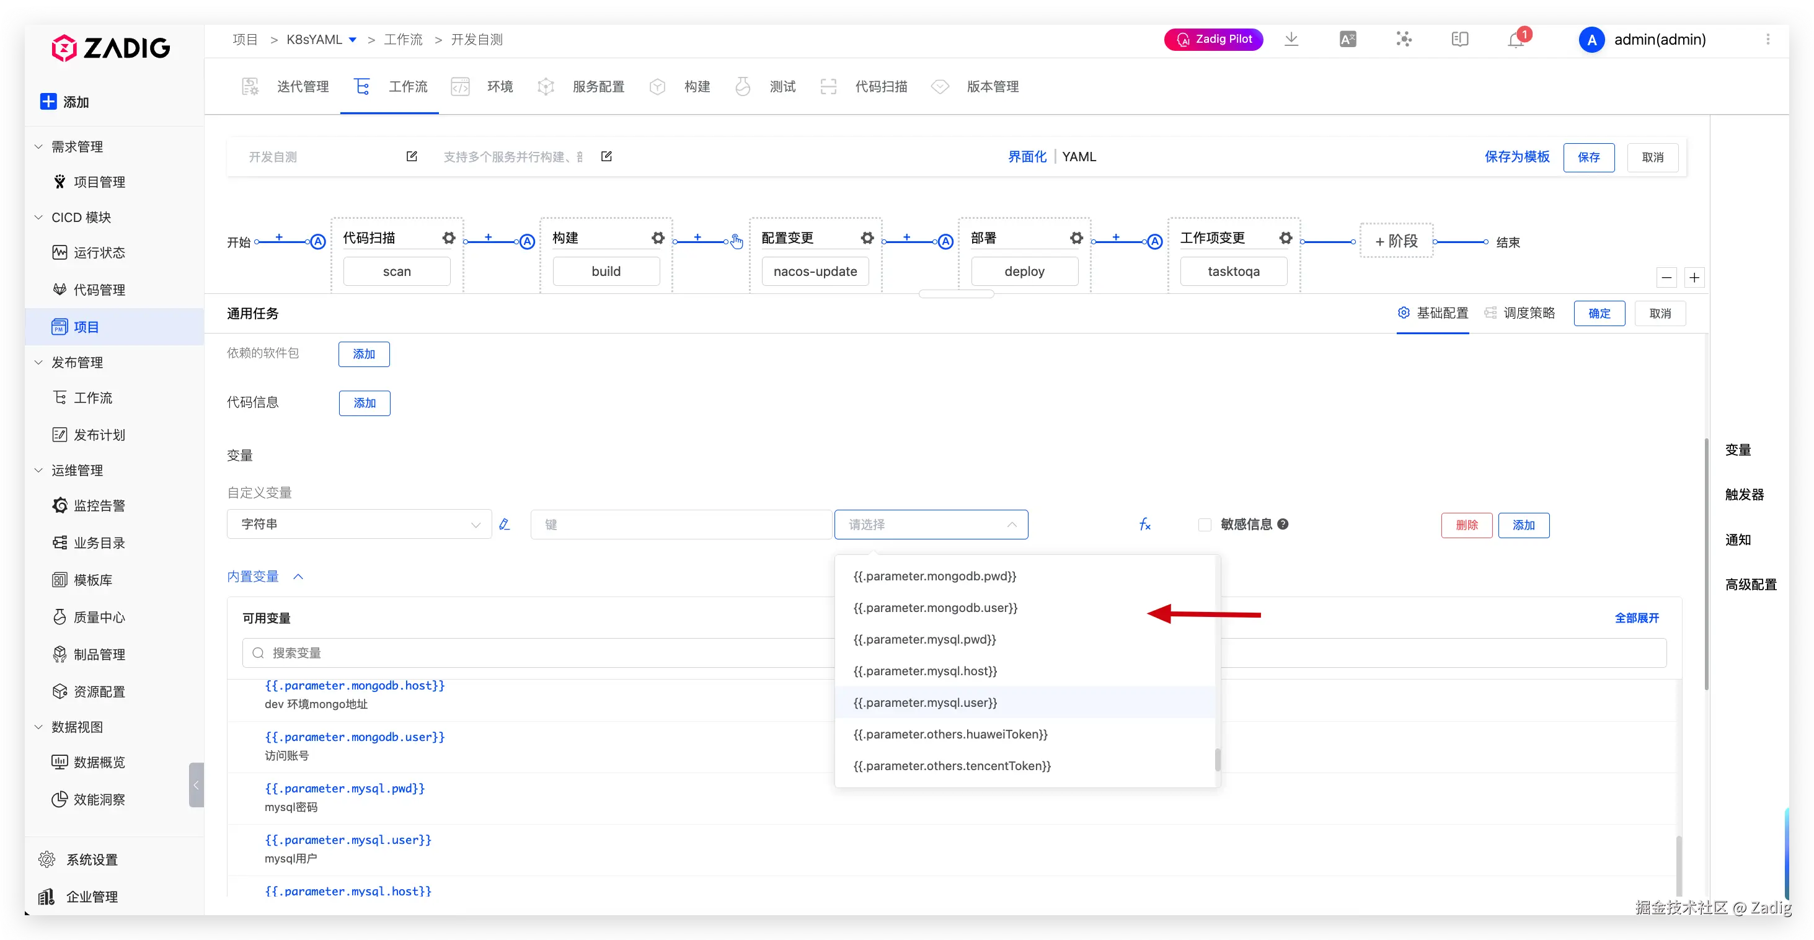The height and width of the screenshot is (940, 1814).
Task: Click the help icon next to 敏感信息
Action: [x=1283, y=524]
